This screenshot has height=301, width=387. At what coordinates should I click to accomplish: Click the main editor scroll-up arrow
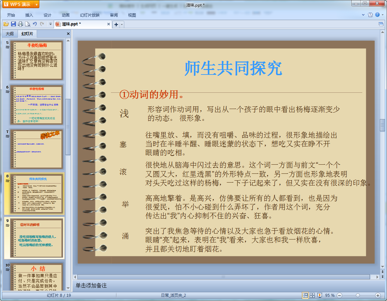pos(382,32)
